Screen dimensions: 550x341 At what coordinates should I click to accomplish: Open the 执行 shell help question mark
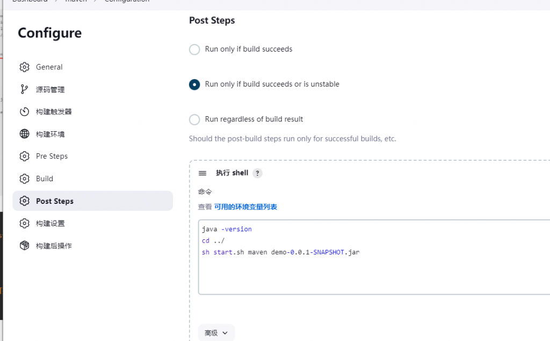tap(258, 173)
